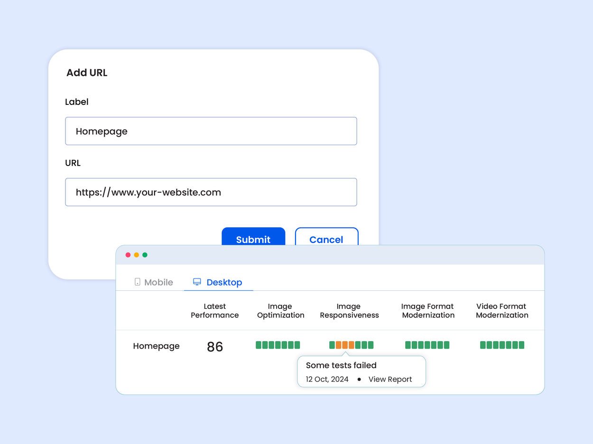Click the Some tests failed tooltip text
593x444 pixels.
pyautogui.click(x=341, y=365)
